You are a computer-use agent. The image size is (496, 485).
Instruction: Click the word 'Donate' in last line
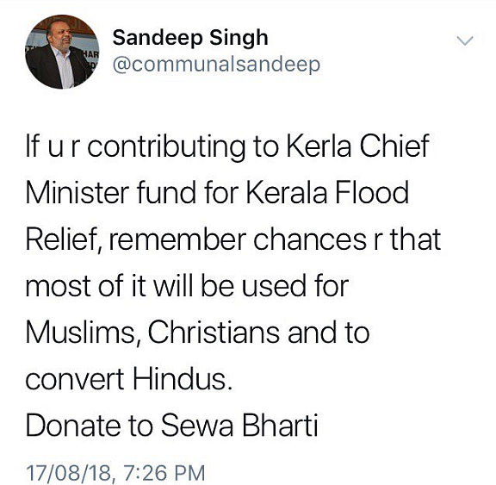[73, 426]
